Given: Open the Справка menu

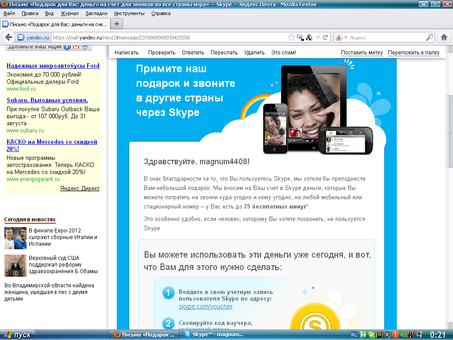Looking at the screenshot, I should point(161,13).
